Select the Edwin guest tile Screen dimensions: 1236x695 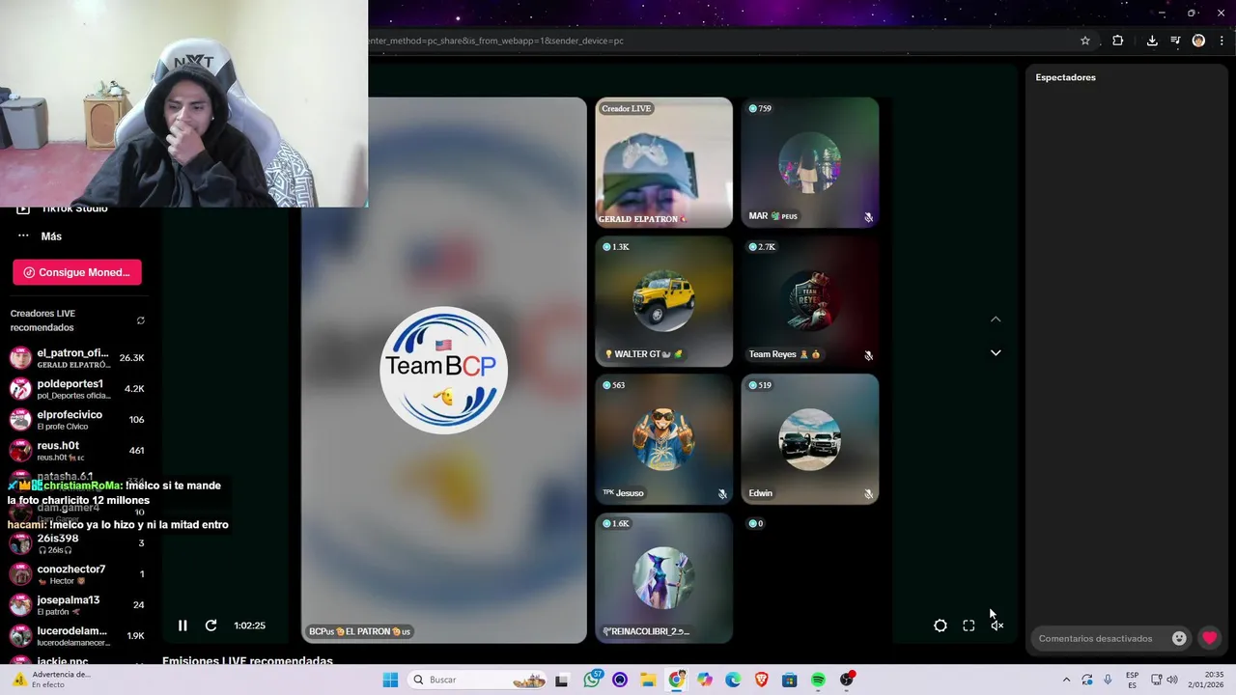pos(810,440)
